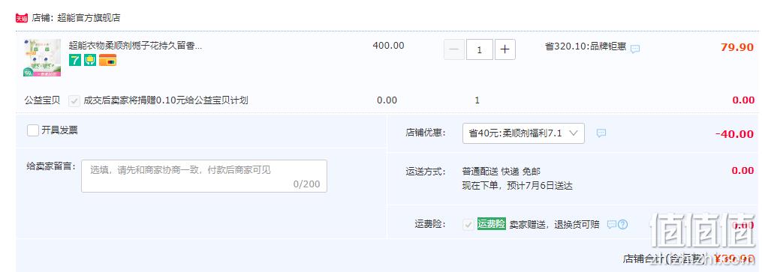The width and height of the screenshot is (762, 272).
Task: Click the quantity input field
Action: coord(480,49)
